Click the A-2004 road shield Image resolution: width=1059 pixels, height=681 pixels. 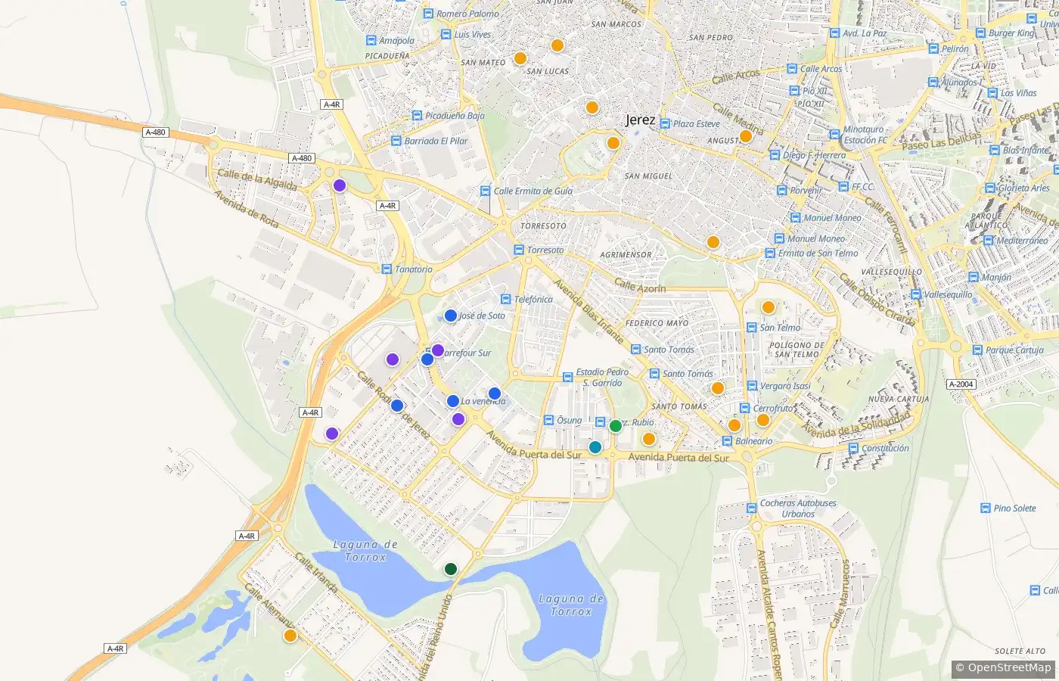pos(961,384)
